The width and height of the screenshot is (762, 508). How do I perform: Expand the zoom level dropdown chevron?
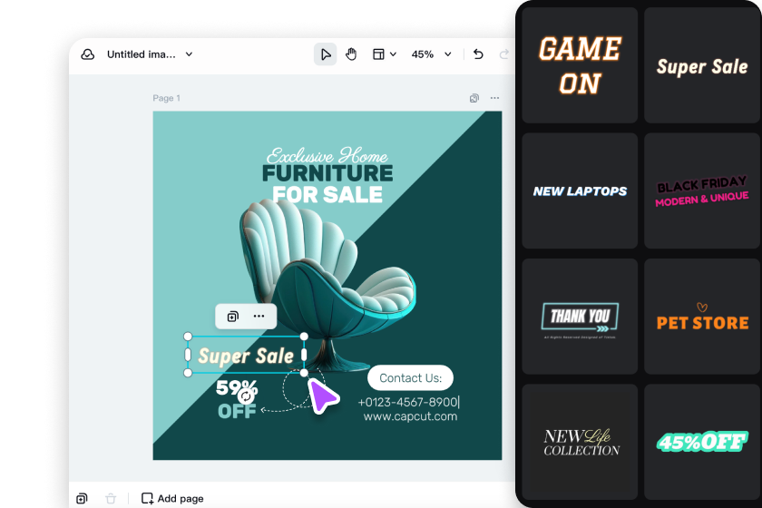click(448, 54)
